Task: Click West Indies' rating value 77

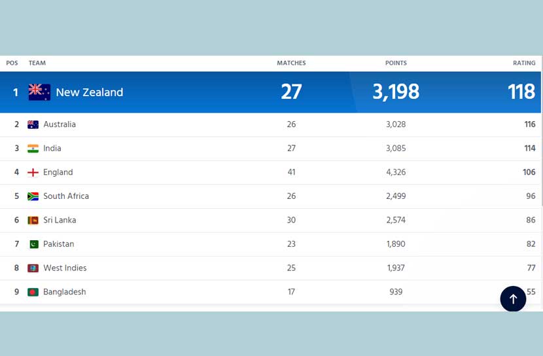Action: tap(531, 268)
